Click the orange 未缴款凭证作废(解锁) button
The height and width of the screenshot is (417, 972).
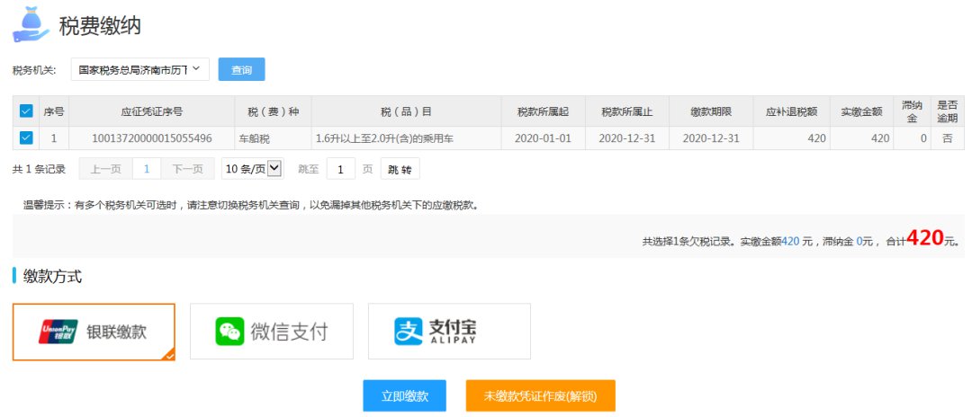[540, 395]
